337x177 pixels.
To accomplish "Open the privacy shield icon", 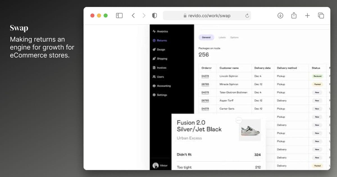I will pos(154,16).
